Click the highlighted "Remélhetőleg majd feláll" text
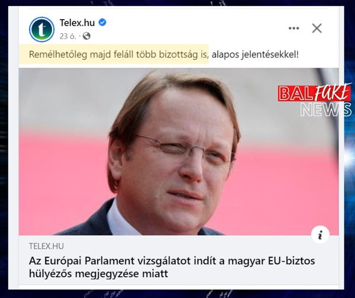 point(73,55)
